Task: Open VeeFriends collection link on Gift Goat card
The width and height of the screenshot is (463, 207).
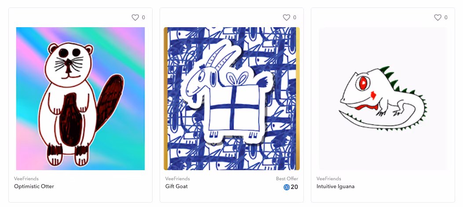Action: coord(178,179)
